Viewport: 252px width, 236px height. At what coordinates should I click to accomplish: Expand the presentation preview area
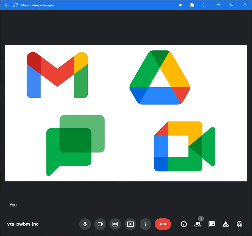126,113
